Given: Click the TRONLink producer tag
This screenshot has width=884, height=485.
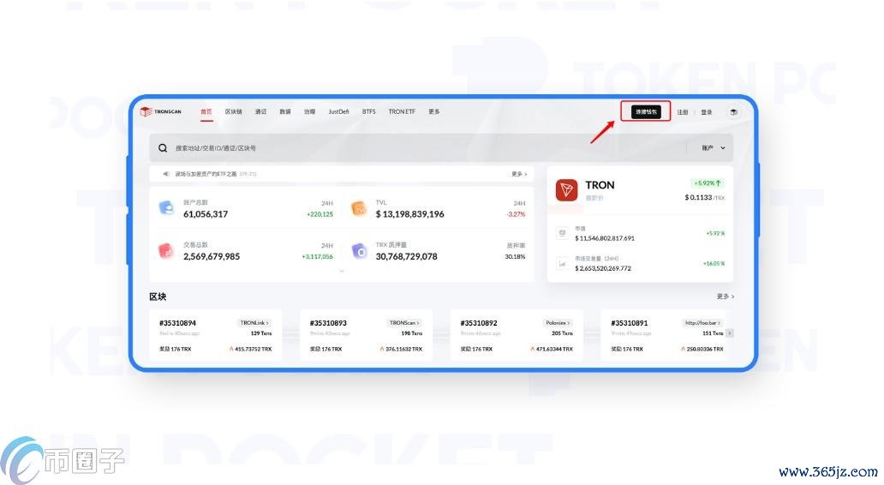Looking at the screenshot, I should click(x=254, y=322).
